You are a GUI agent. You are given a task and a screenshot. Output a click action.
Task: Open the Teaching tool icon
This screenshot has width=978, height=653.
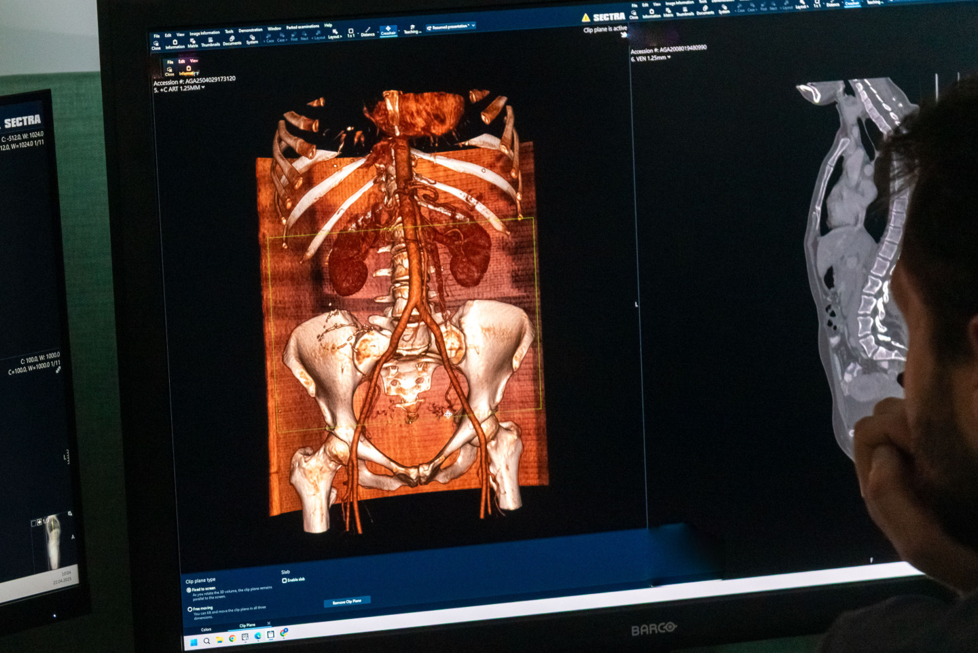[412, 29]
